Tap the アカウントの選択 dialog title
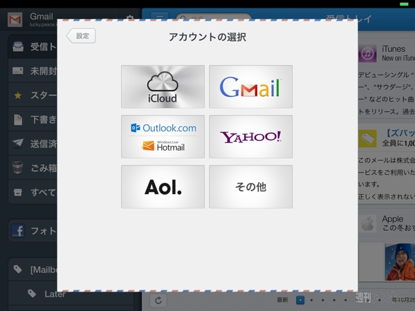Viewport: 415px width, 311px height. click(x=207, y=37)
